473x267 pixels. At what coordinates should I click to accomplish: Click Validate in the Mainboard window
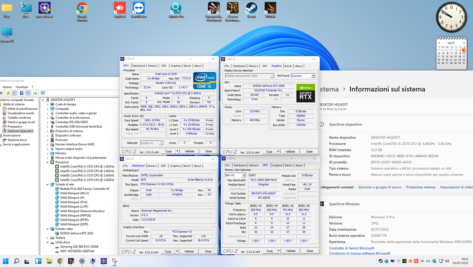pos(189,252)
